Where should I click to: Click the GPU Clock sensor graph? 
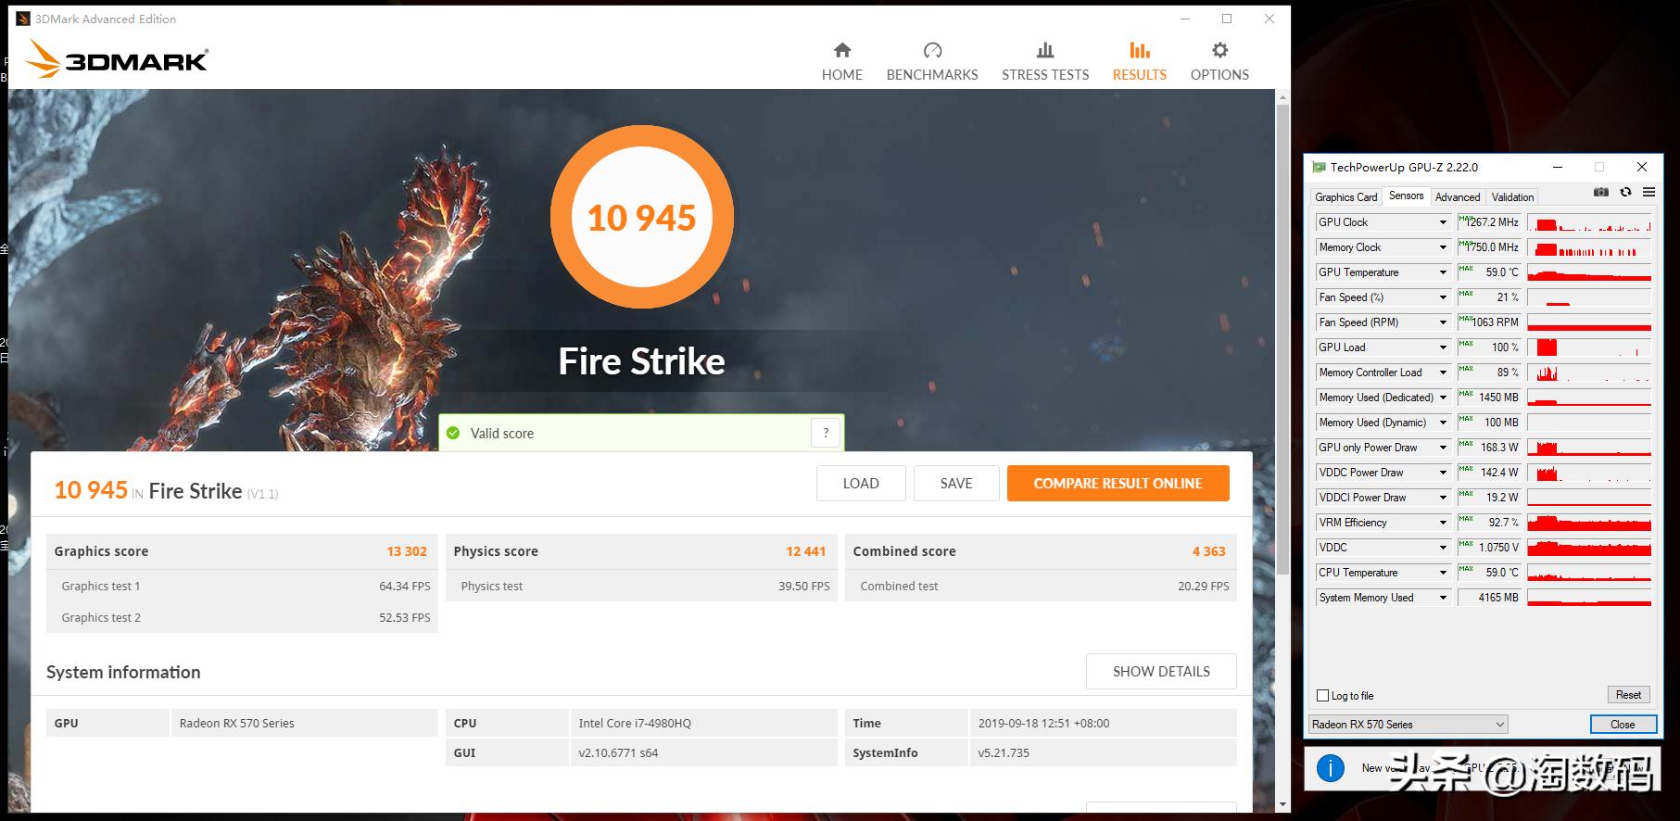[x=1589, y=222]
